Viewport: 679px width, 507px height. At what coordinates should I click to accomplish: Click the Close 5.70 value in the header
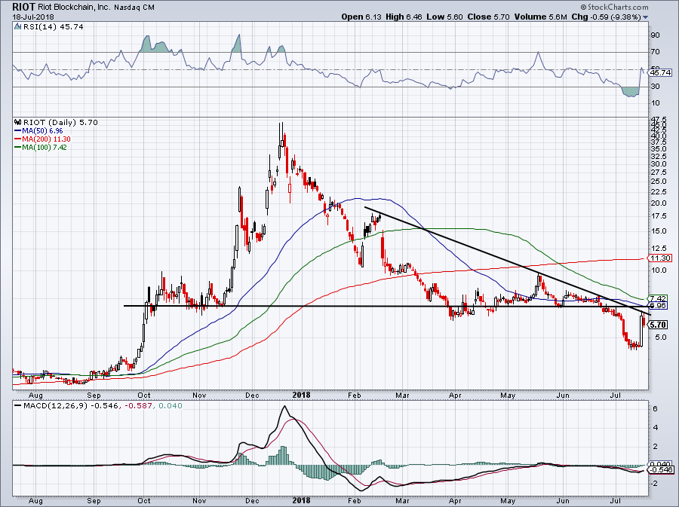tap(488, 17)
